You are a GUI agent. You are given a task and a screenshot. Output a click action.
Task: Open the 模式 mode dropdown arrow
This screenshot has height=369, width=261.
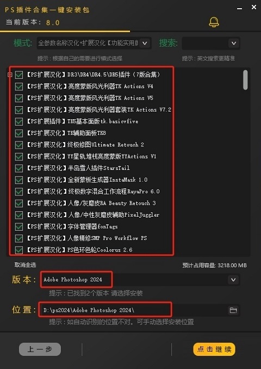(145, 43)
